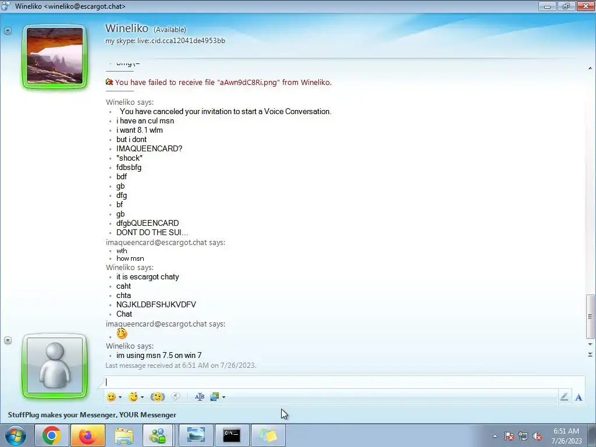Image resolution: width=596 pixels, height=447 pixels.
Task: Click the scrollbar up arrow
Action: click(x=590, y=69)
